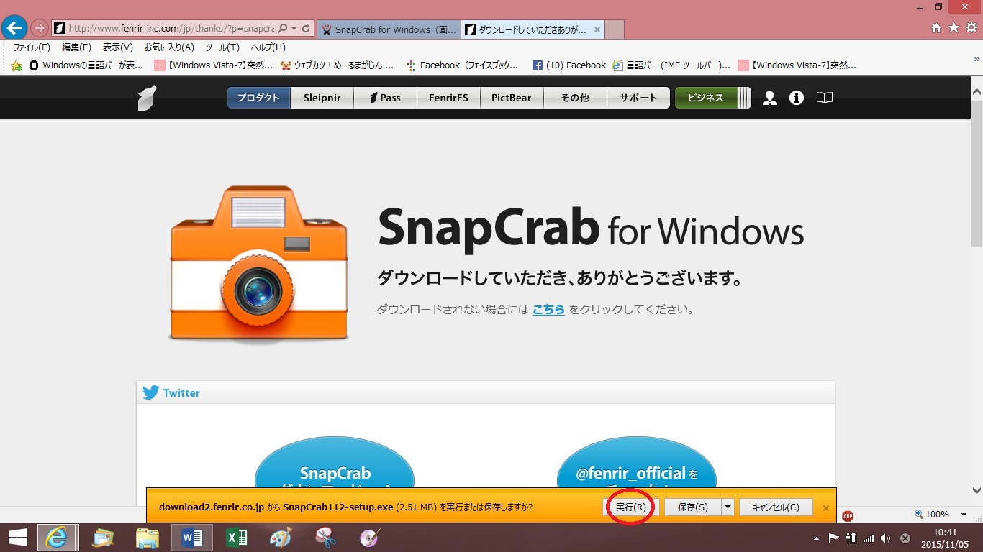Open the ツール(T) menu
983x552 pixels.
[222, 47]
